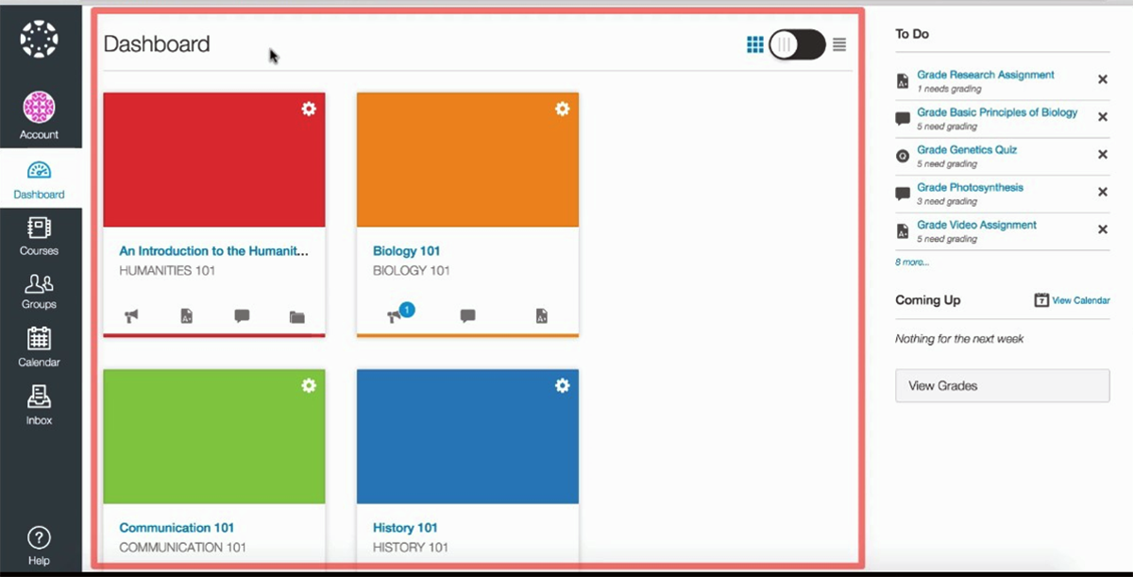This screenshot has width=1133, height=577.
Task: Open settings gear on orange Biology card
Action: (562, 109)
